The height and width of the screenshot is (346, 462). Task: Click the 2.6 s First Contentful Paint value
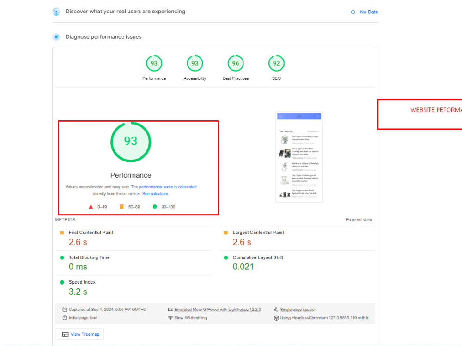[78, 242]
